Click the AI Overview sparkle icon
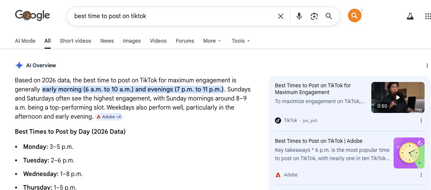Viewport: 431px width, 190px height. click(19, 65)
